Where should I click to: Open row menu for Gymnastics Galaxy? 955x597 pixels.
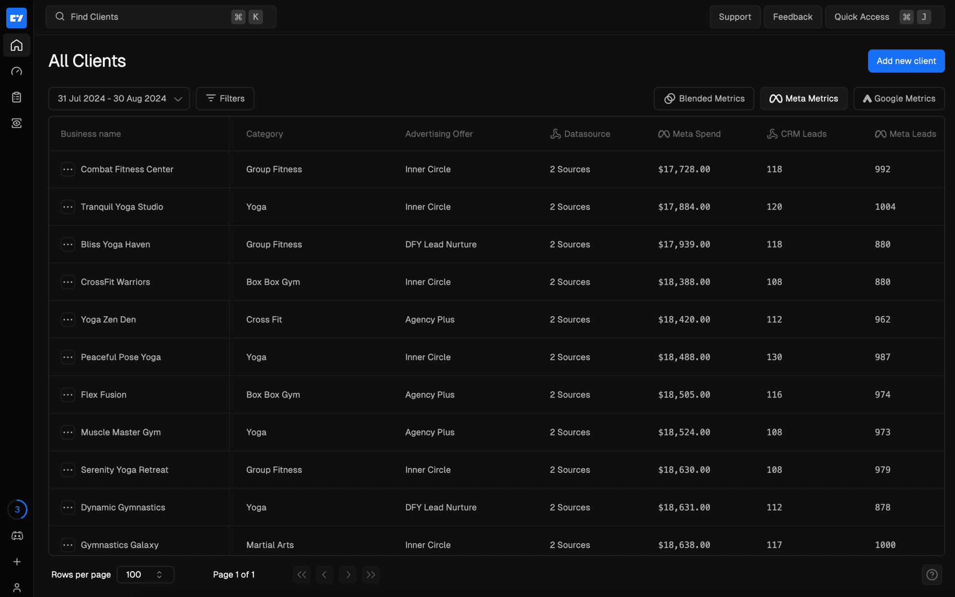[68, 545]
